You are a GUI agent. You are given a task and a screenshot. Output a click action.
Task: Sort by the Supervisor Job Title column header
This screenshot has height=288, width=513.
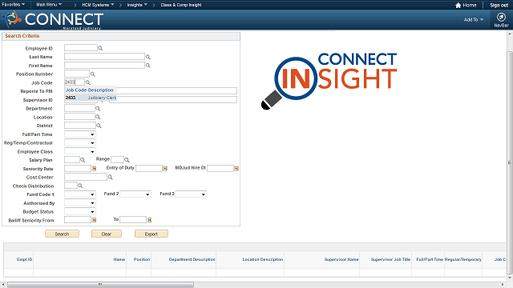(x=390, y=259)
